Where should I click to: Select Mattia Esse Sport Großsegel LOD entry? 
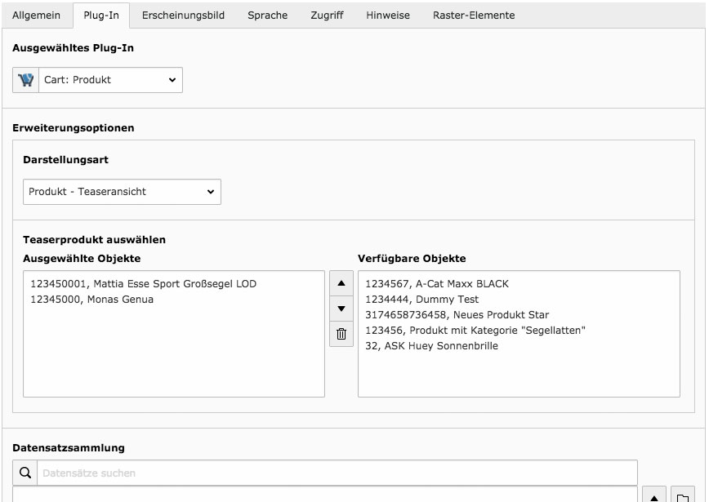(x=143, y=284)
